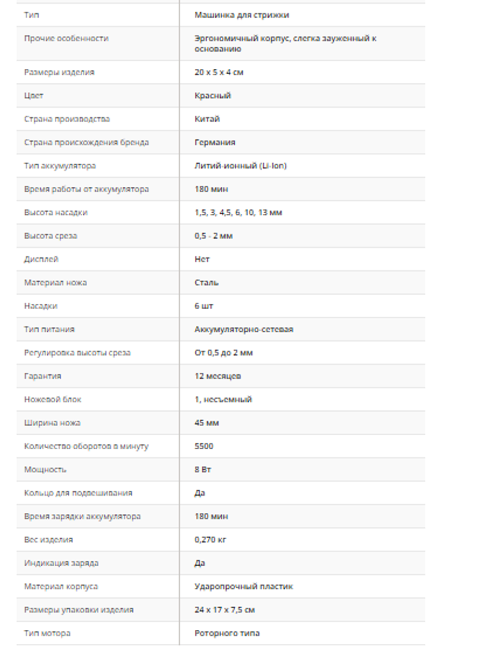This screenshot has width=481, height=650.
Task: Click the "Высота среза" row label
Action: pos(51,236)
